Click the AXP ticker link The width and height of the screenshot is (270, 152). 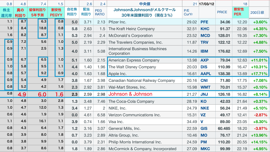(x=204, y=60)
